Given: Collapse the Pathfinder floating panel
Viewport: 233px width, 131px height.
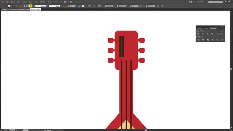Looking at the screenshot, I should (x=222, y=27).
